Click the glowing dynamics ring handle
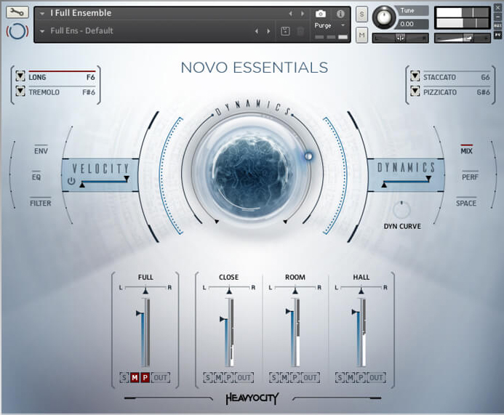 tap(308, 156)
